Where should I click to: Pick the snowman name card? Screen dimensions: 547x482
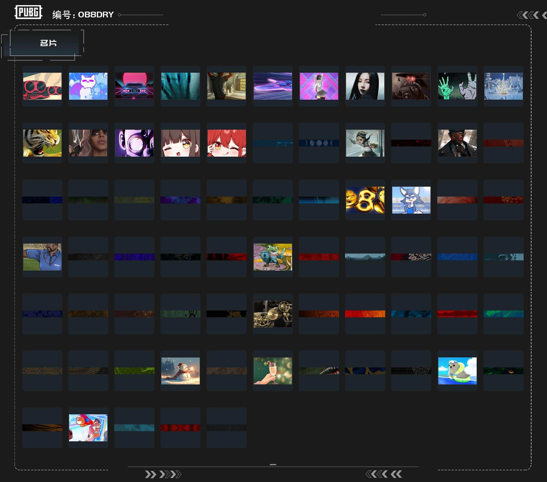point(180,371)
